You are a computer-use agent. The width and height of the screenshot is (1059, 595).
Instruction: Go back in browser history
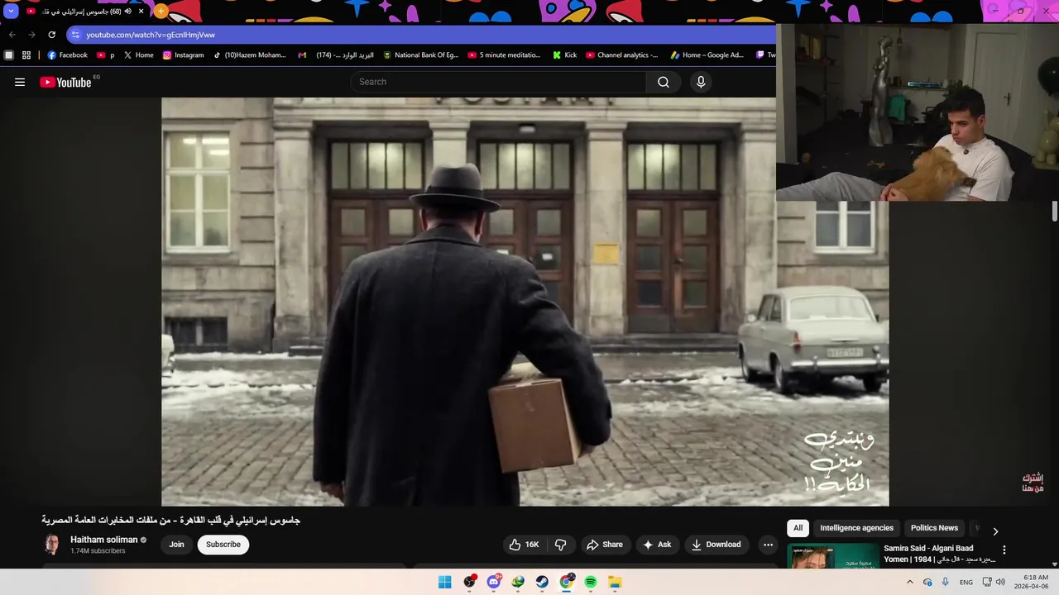pyautogui.click(x=12, y=35)
